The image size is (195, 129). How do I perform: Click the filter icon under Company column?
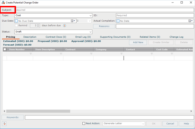[121, 54]
